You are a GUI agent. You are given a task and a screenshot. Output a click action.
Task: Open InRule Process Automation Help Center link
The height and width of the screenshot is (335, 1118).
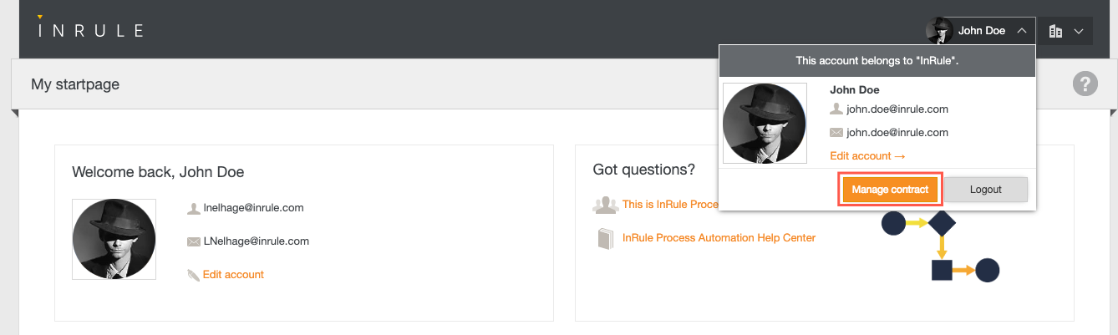click(719, 238)
